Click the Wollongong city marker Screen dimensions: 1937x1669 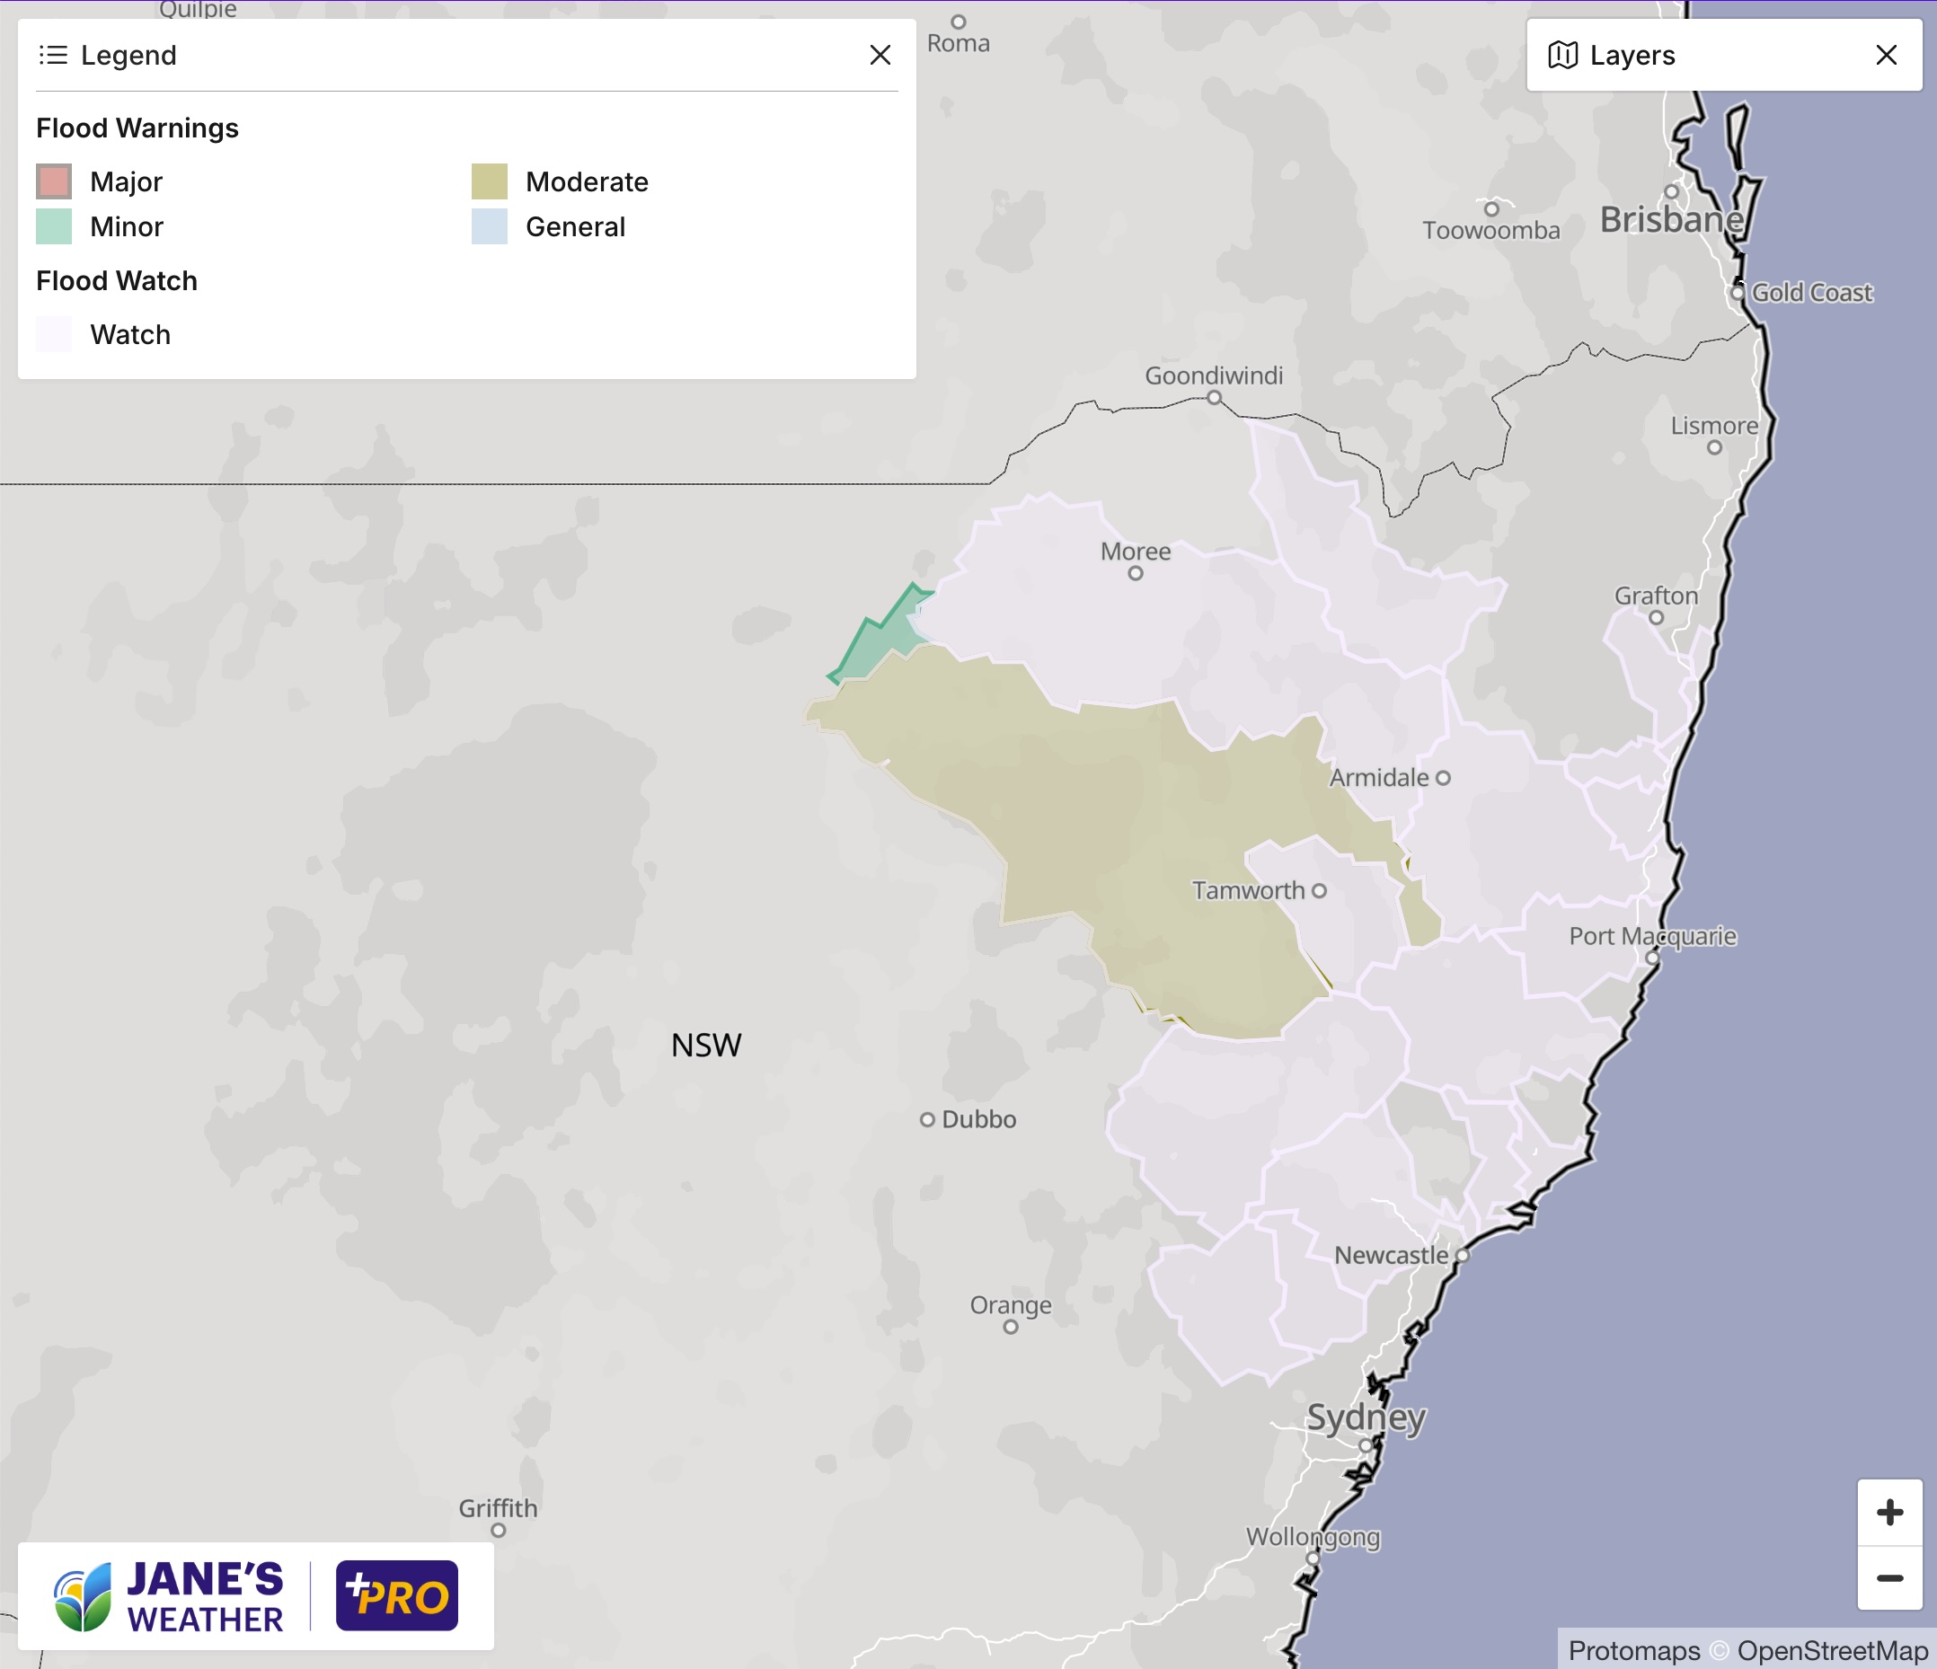click(1313, 1558)
